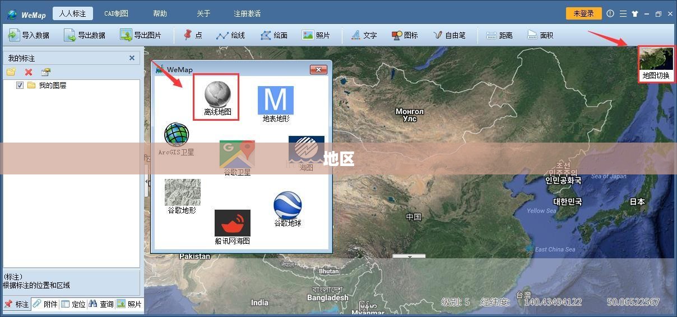Switch to the 照片 bottom tab
Viewport: 677px width, 317px height.
[x=129, y=304]
